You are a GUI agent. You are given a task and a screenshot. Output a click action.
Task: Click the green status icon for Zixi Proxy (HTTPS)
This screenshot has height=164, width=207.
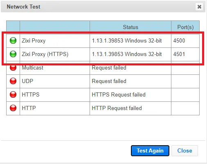[x=13, y=54]
